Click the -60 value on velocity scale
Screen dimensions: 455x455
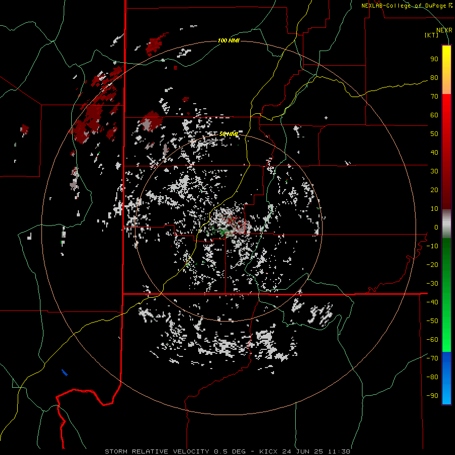click(432, 340)
